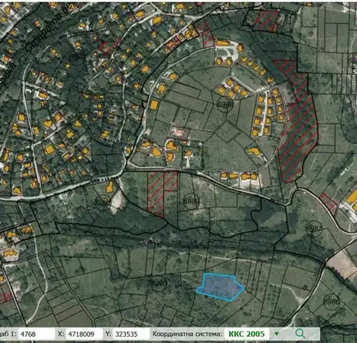Click the circled 6980 block label

pyautogui.click(x=103, y=202)
